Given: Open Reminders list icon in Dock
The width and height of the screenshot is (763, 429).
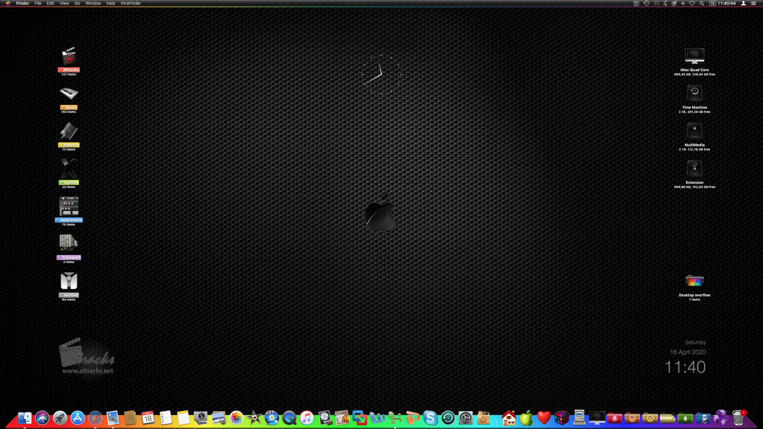Looking at the screenshot, I should coord(166,418).
